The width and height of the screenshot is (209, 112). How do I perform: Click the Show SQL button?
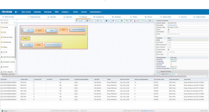tap(11, 74)
